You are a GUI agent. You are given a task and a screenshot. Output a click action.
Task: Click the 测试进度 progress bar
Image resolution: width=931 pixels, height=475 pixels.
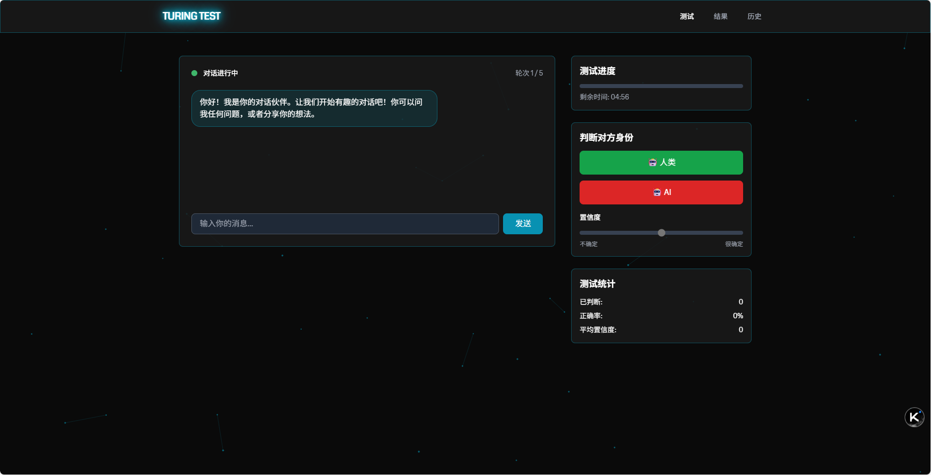(661, 86)
